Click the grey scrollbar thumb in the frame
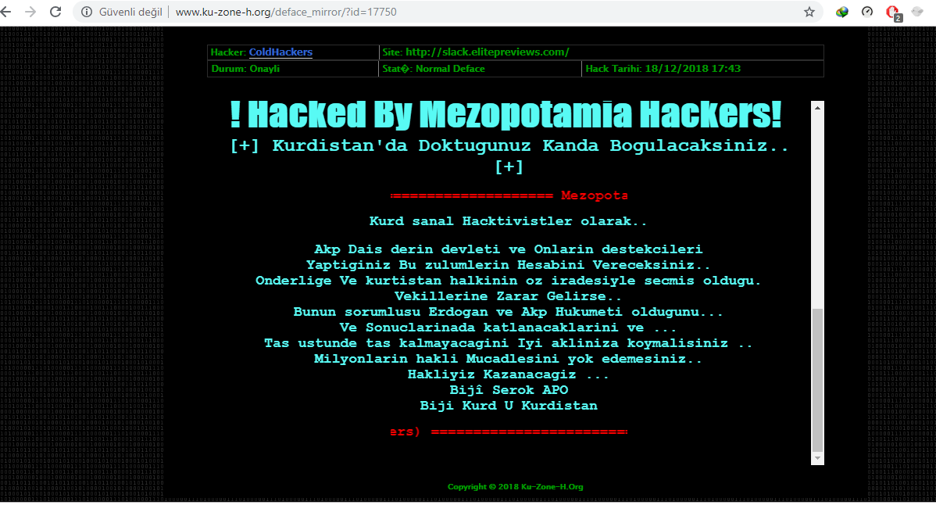 click(x=818, y=380)
